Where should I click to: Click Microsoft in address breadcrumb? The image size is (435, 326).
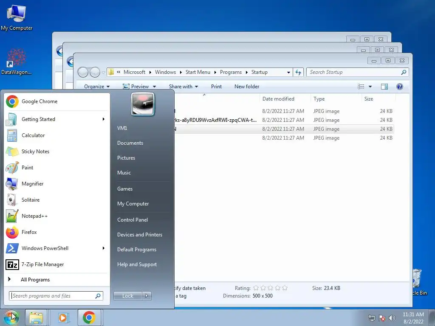(134, 72)
